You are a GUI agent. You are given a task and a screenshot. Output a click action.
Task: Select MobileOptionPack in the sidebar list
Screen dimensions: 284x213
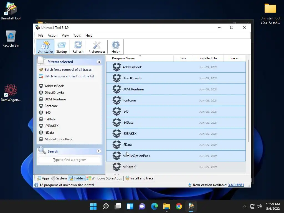(58, 139)
